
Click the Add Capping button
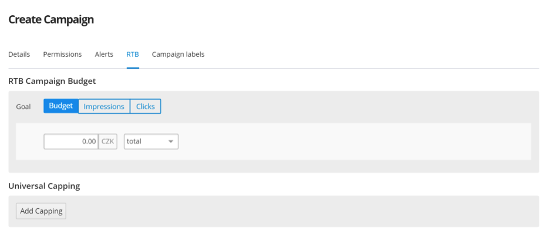click(x=41, y=211)
